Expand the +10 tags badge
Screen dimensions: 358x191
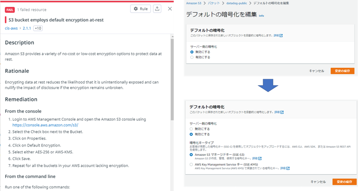tap(38, 28)
